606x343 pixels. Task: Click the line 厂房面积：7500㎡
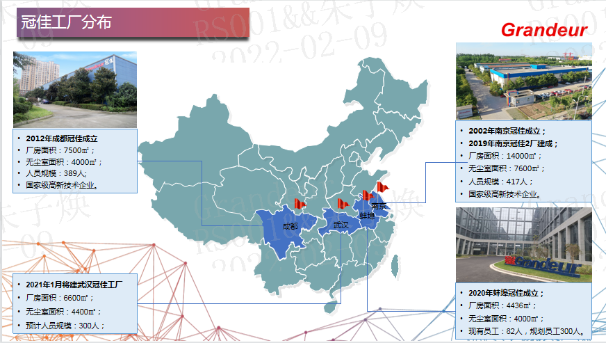coord(60,150)
